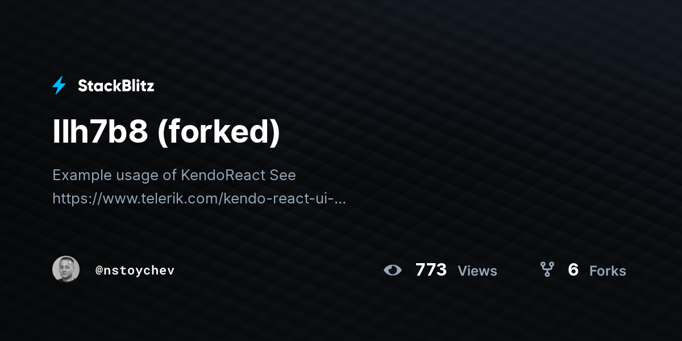Click the Example usage of KendoReact description
This screenshot has width=682, height=341.
click(x=174, y=175)
